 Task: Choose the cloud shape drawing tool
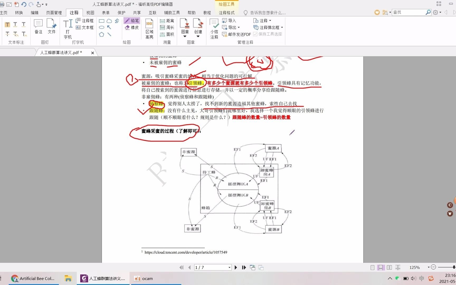click(x=109, y=21)
